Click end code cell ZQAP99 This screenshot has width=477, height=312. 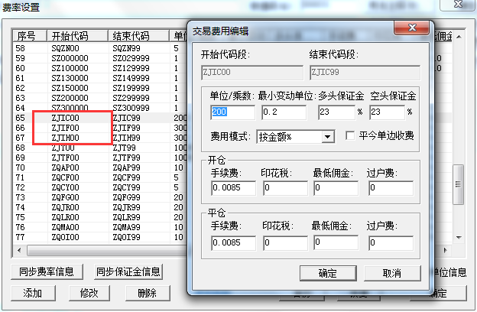point(126,167)
